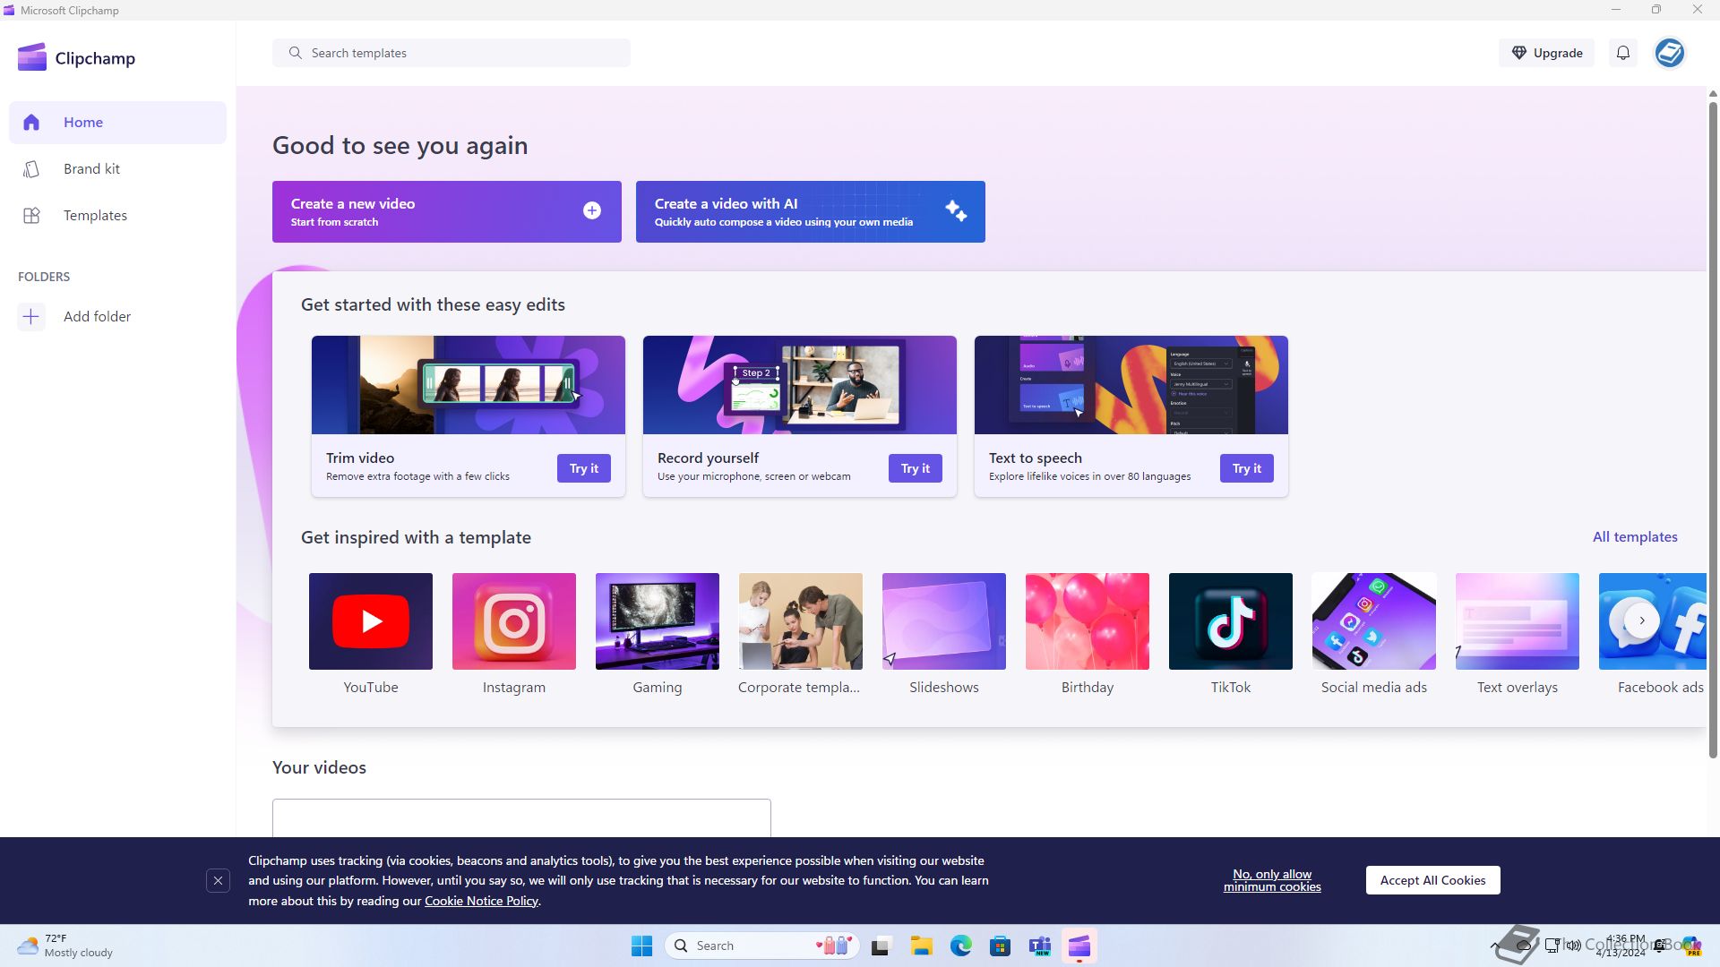Open Brand kit in the sidebar
1720x967 pixels.
(x=117, y=169)
